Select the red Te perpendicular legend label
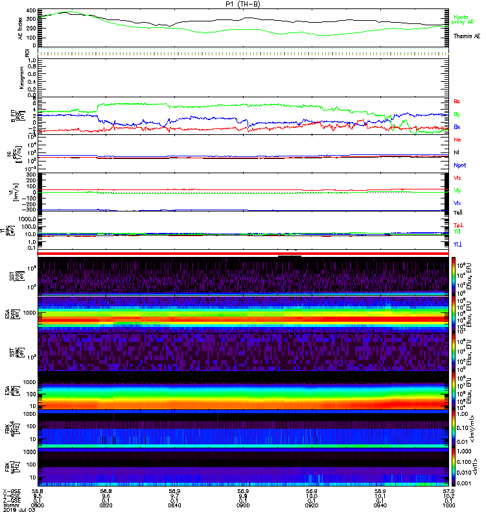 click(458, 225)
